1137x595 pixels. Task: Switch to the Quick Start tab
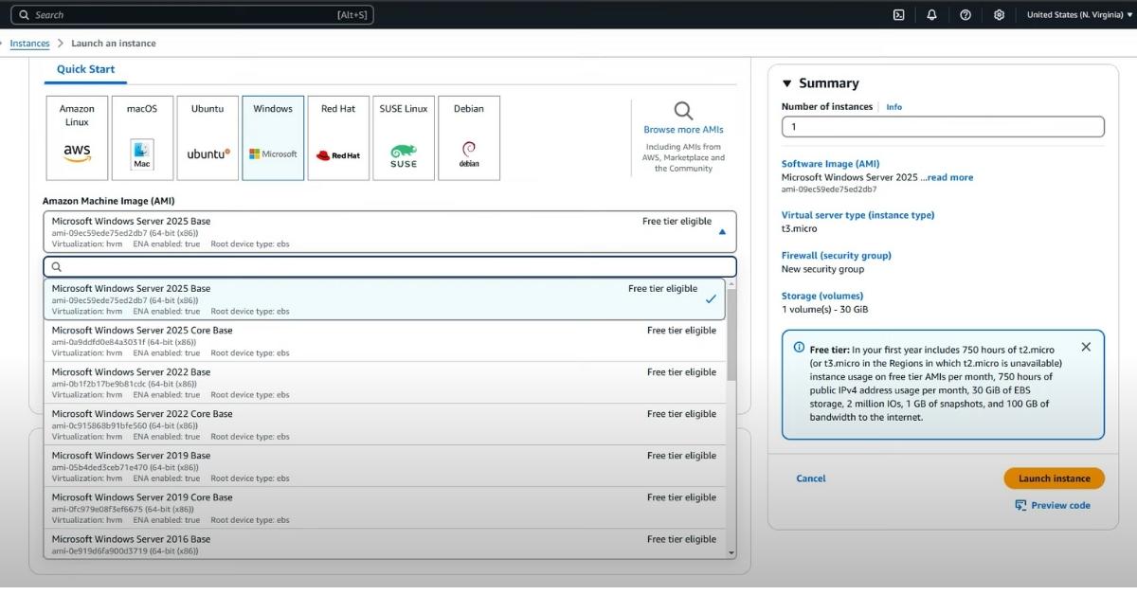point(85,69)
